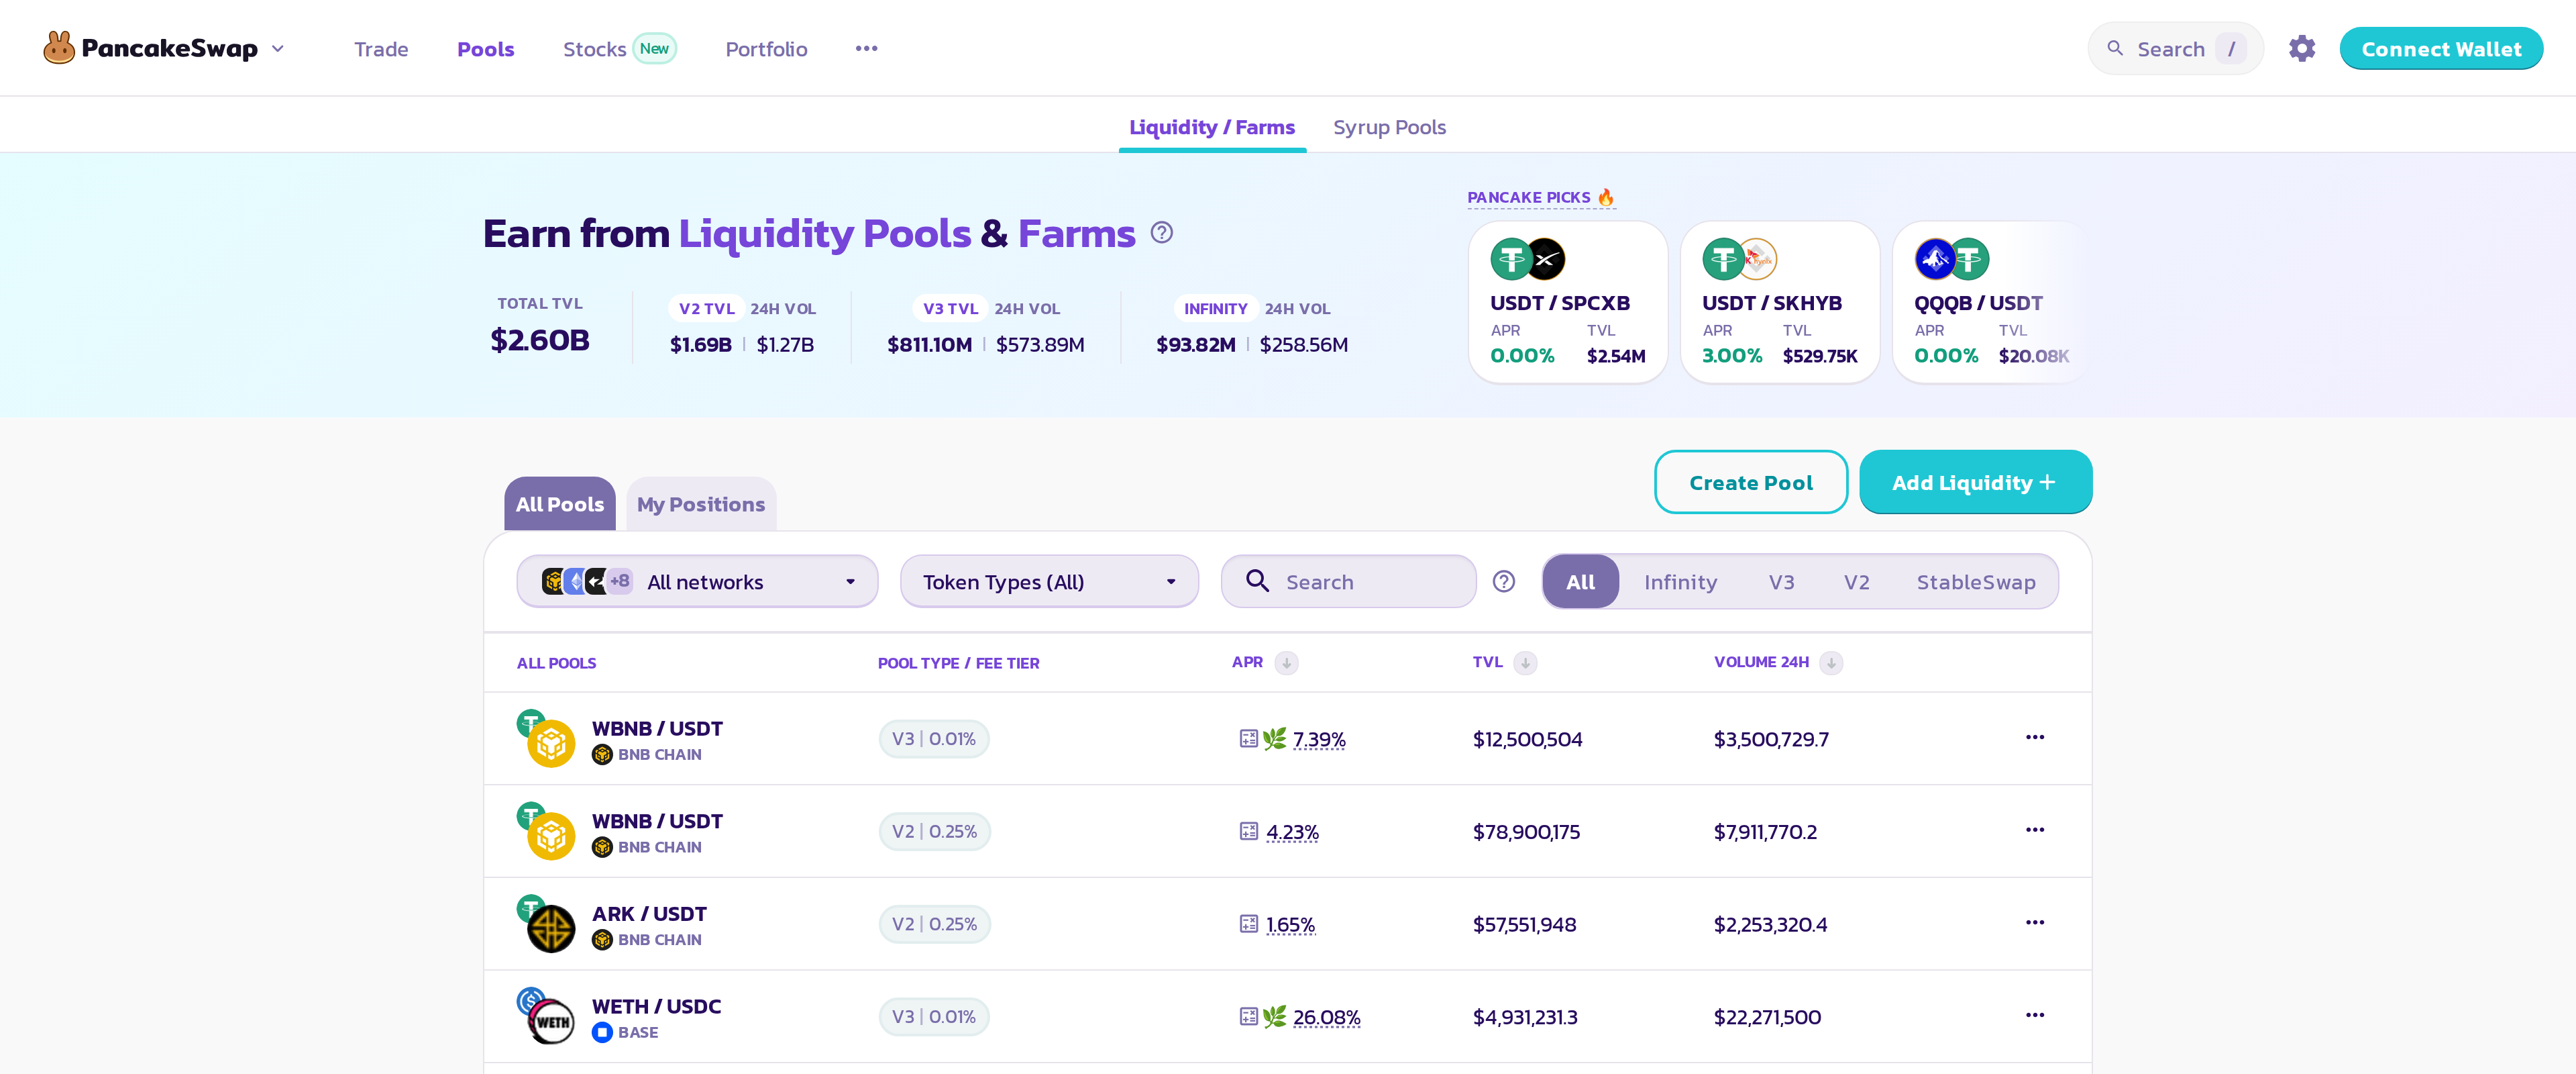
Task: Open the USDT / SKHYB pick card
Action: tap(1779, 301)
